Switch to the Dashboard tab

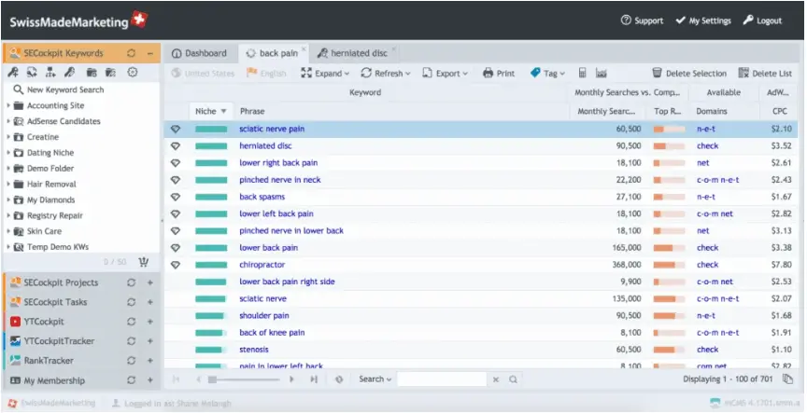pos(199,53)
